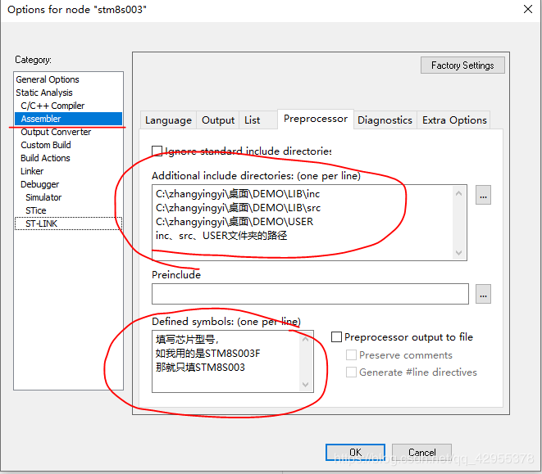
Task: Select Static Analysis category
Action: [x=44, y=93]
